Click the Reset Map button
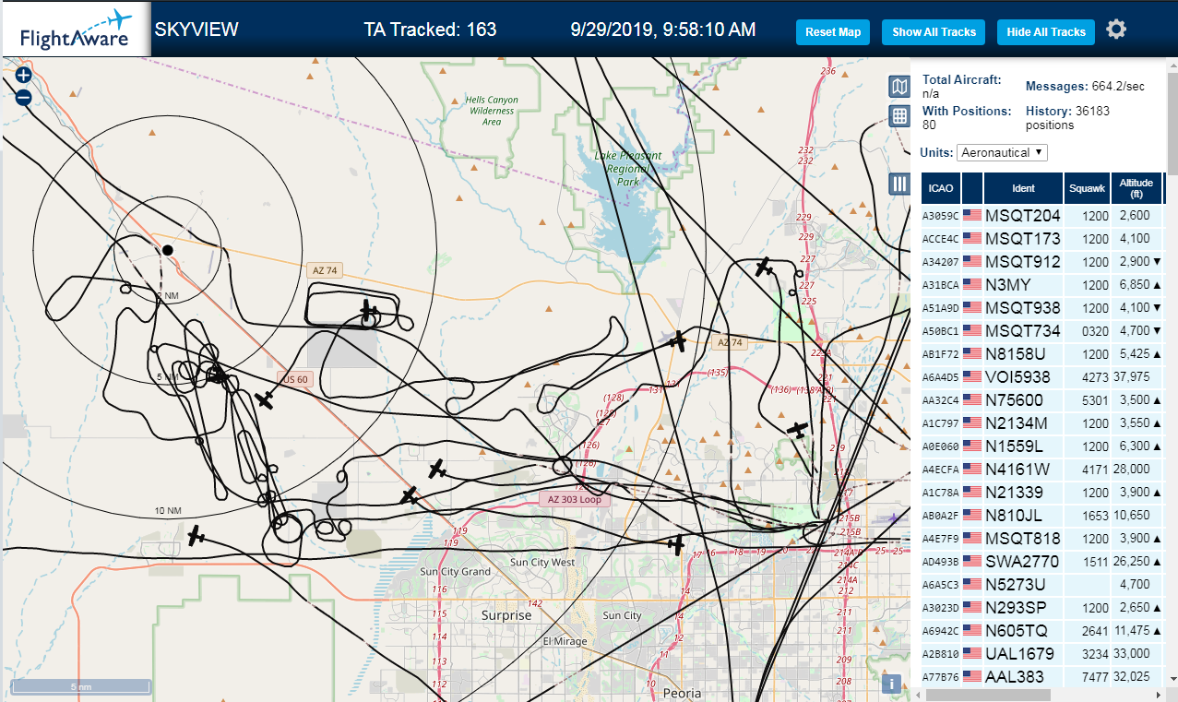The width and height of the screenshot is (1178, 702). [833, 32]
